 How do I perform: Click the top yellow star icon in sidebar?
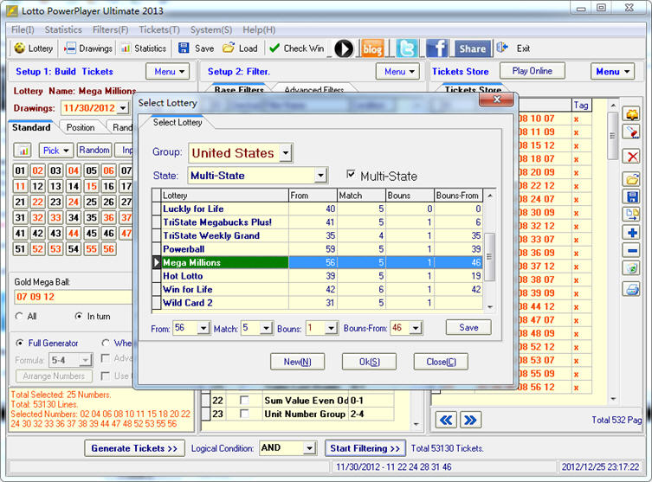(632, 113)
